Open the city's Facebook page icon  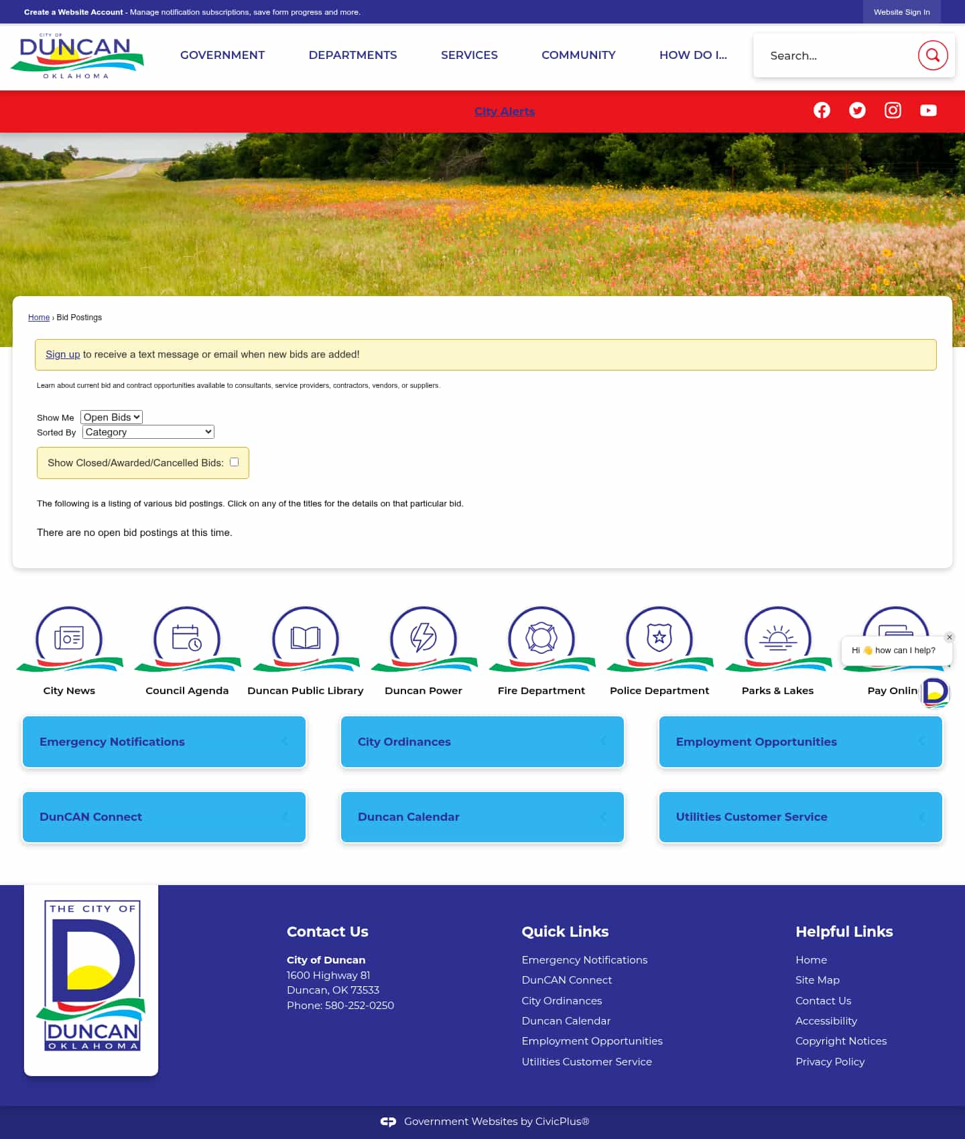click(x=822, y=111)
